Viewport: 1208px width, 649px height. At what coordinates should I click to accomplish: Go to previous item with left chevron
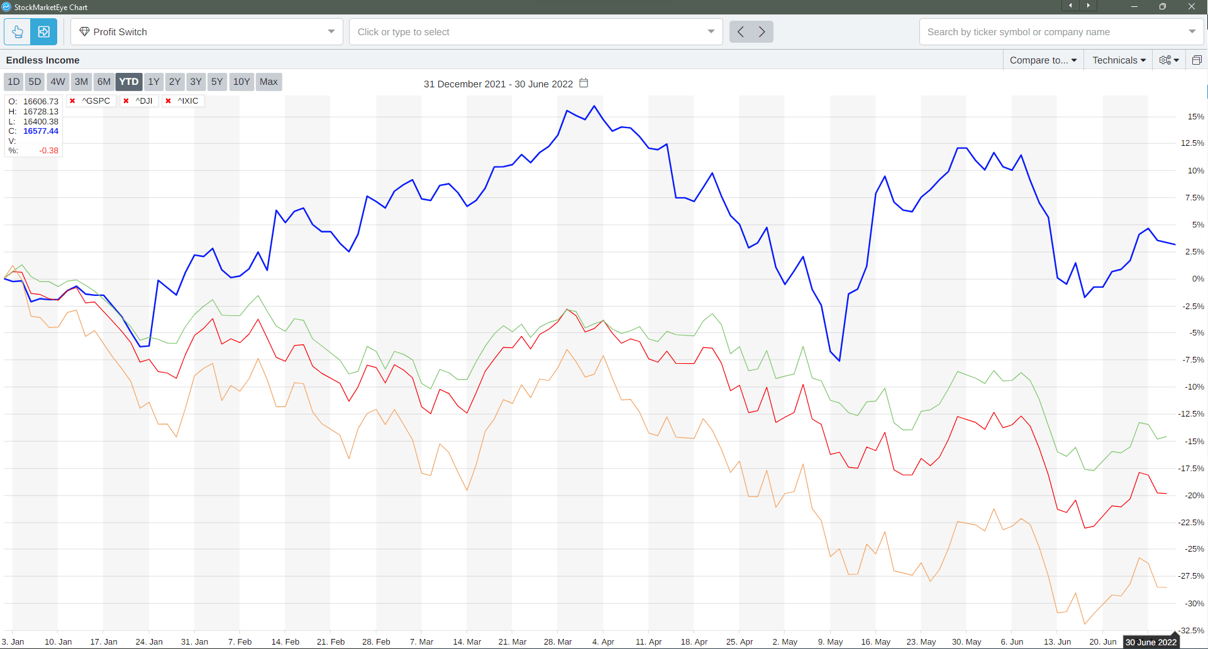click(x=741, y=31)
